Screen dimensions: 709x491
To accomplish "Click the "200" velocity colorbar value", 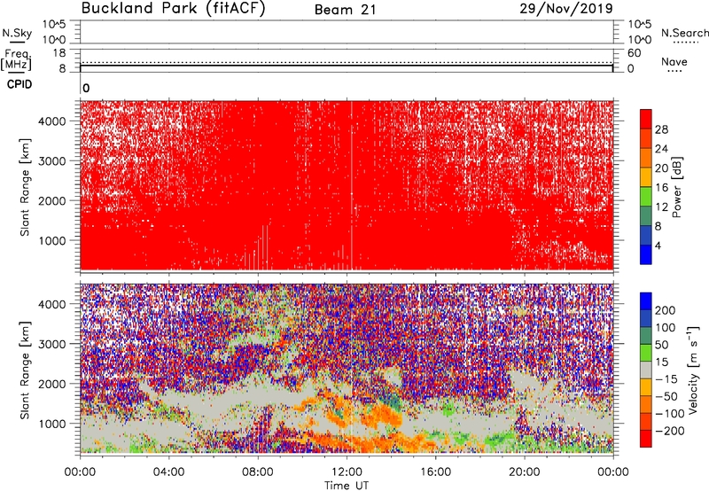I will [666, 310].
